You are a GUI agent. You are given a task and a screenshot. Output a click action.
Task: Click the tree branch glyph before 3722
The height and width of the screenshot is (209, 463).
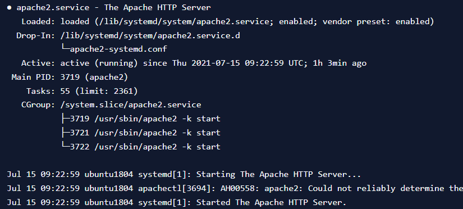(x=65, y=146)
